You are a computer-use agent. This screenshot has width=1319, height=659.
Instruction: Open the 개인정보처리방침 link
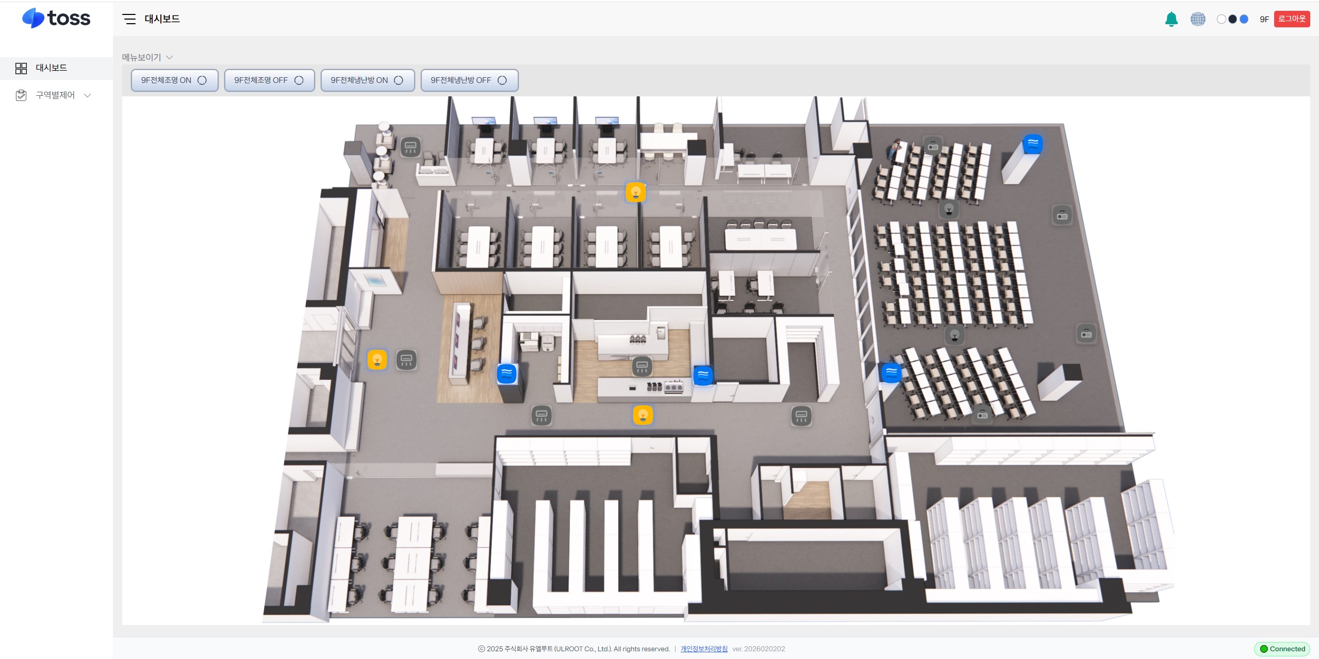[704, 649]
